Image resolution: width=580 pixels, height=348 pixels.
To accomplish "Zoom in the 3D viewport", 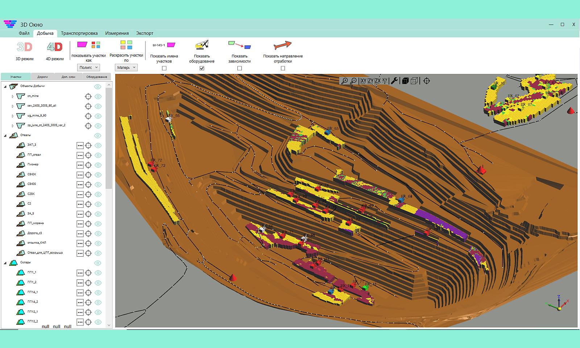I will [345, 81].
